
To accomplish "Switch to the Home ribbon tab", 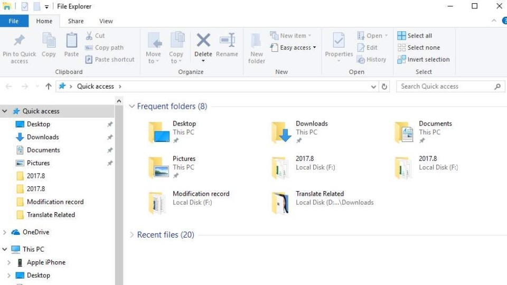I will (44, 21).
